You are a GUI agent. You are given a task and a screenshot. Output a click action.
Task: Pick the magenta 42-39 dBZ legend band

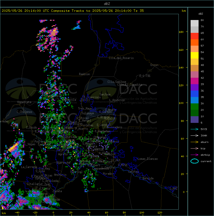[194, 81]
